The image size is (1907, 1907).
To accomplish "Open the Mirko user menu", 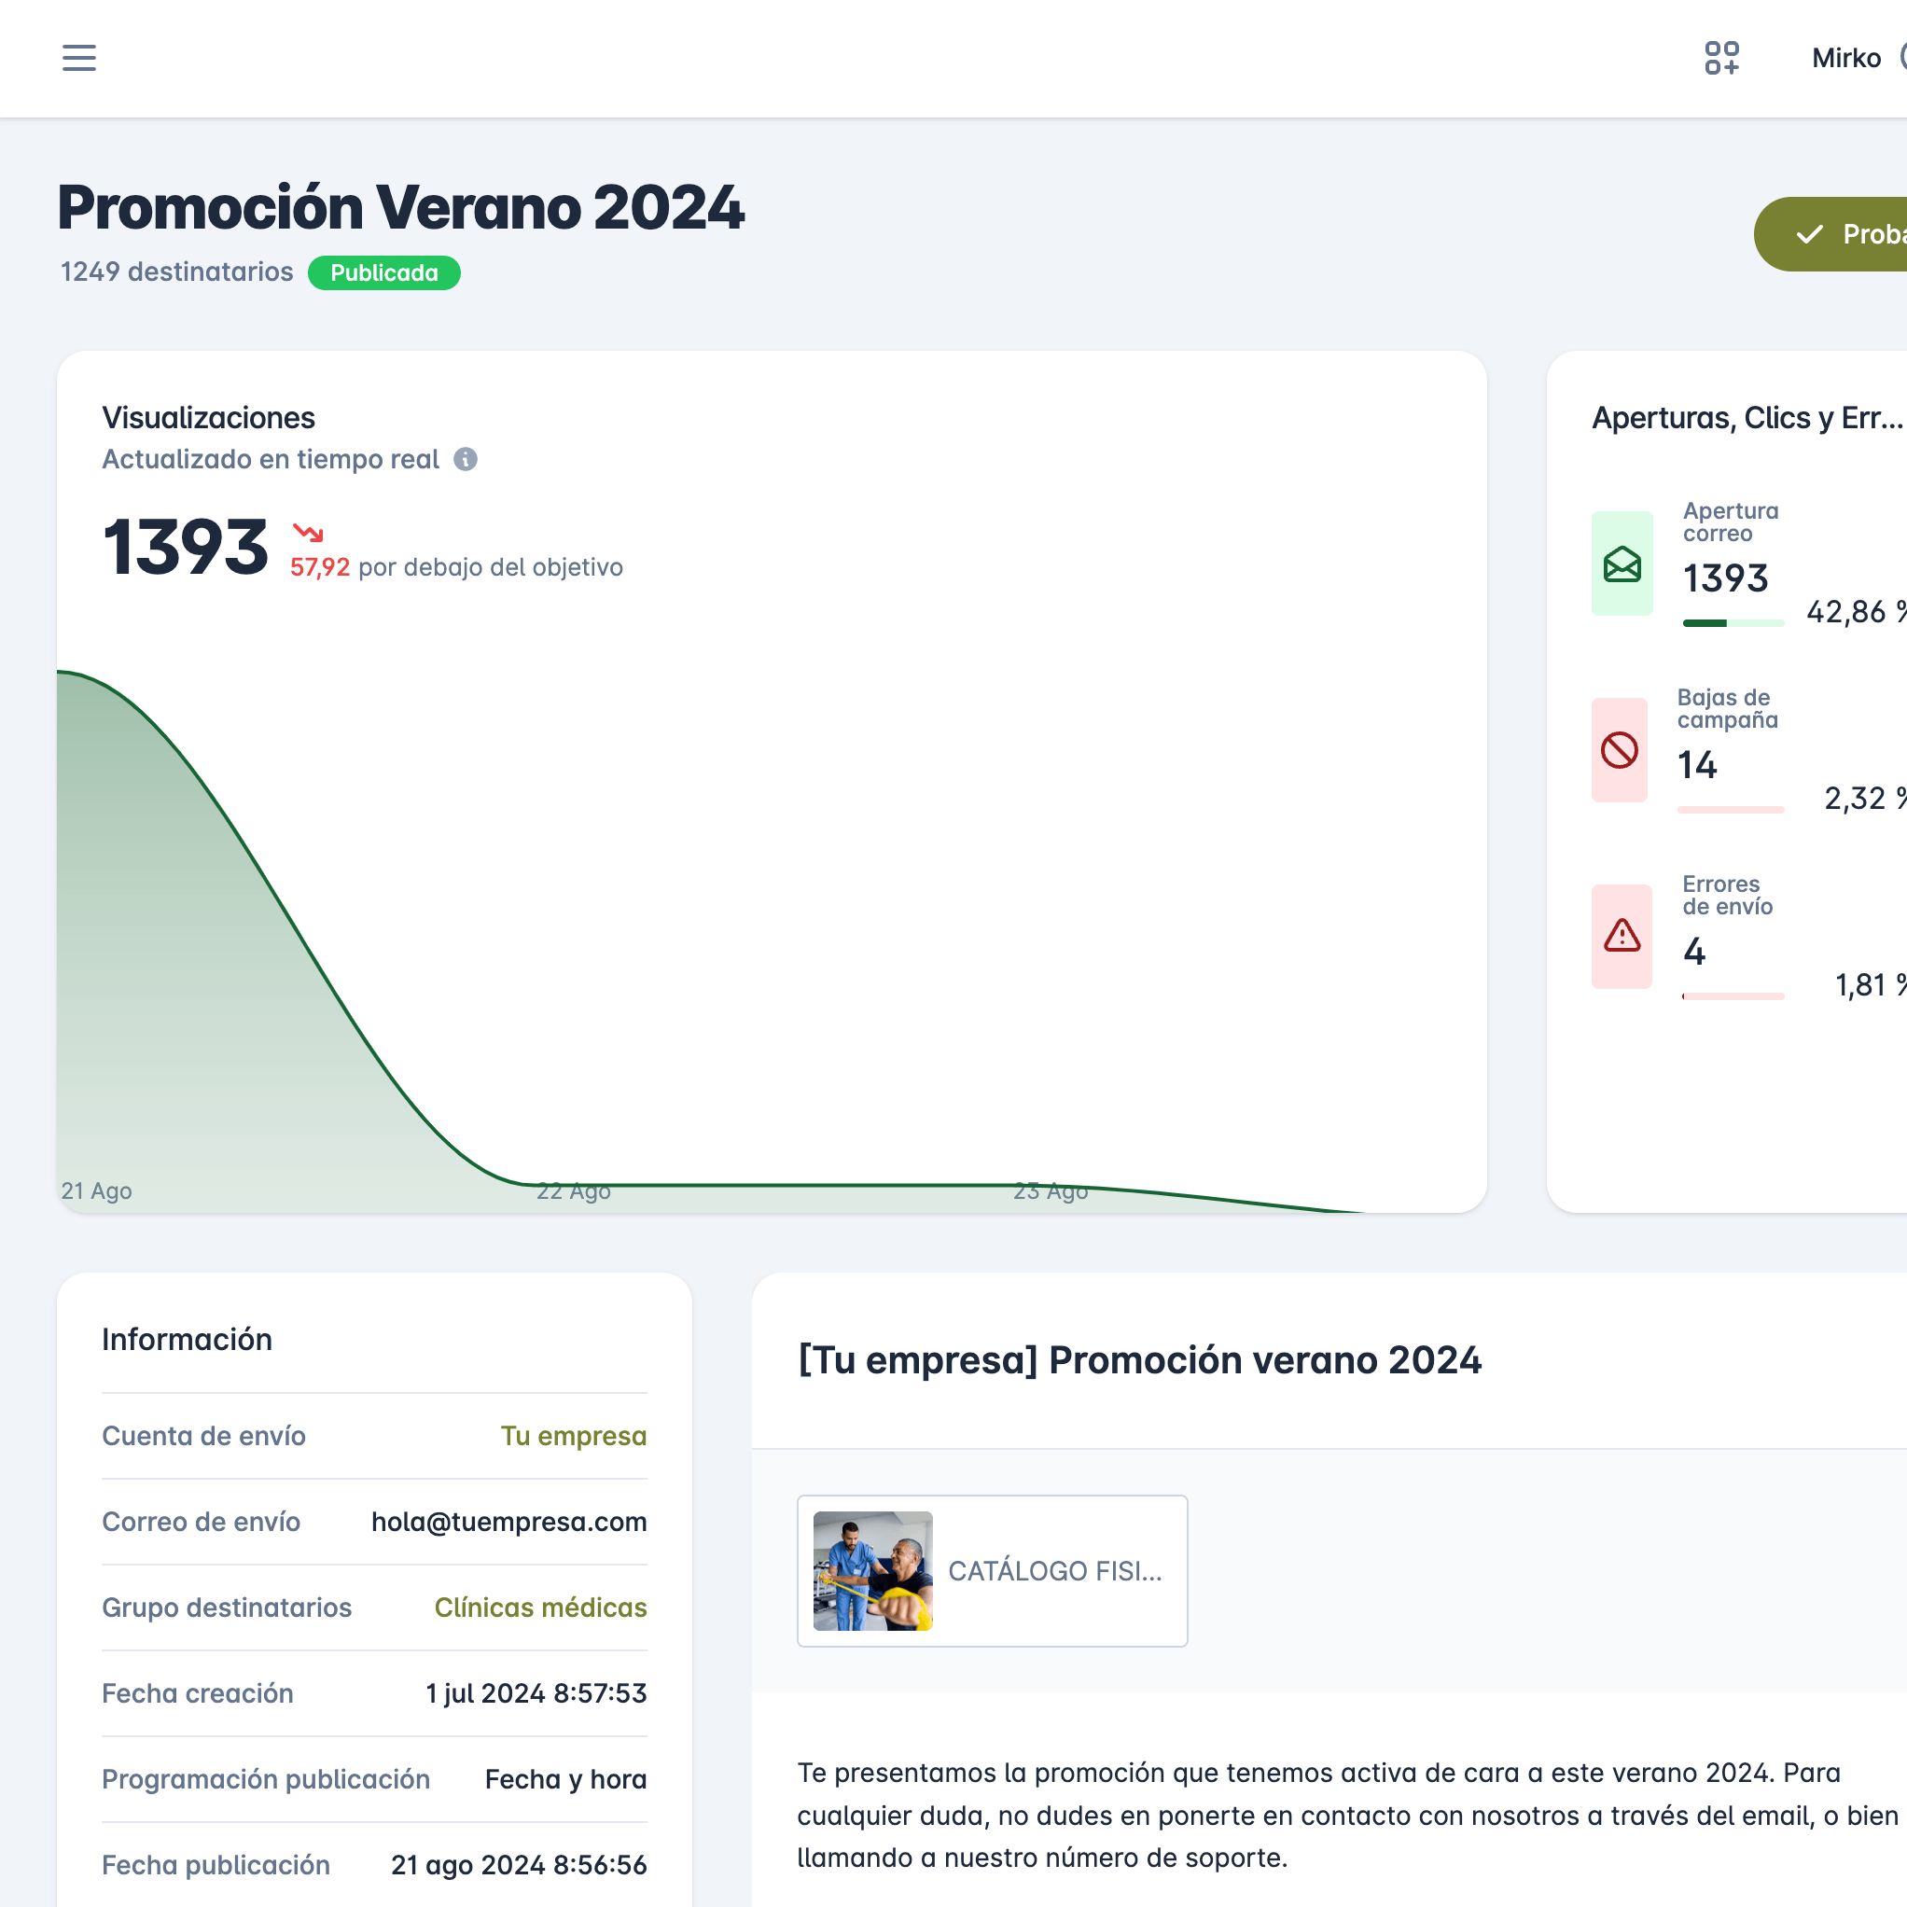I will 1845,57.
